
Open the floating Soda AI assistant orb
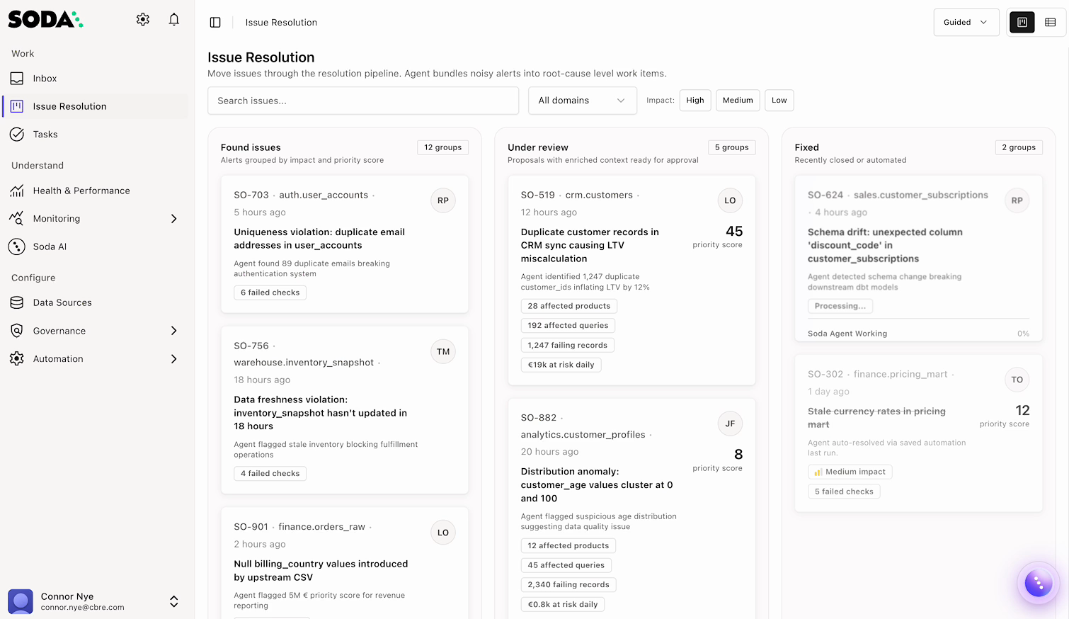[1039, 584]
